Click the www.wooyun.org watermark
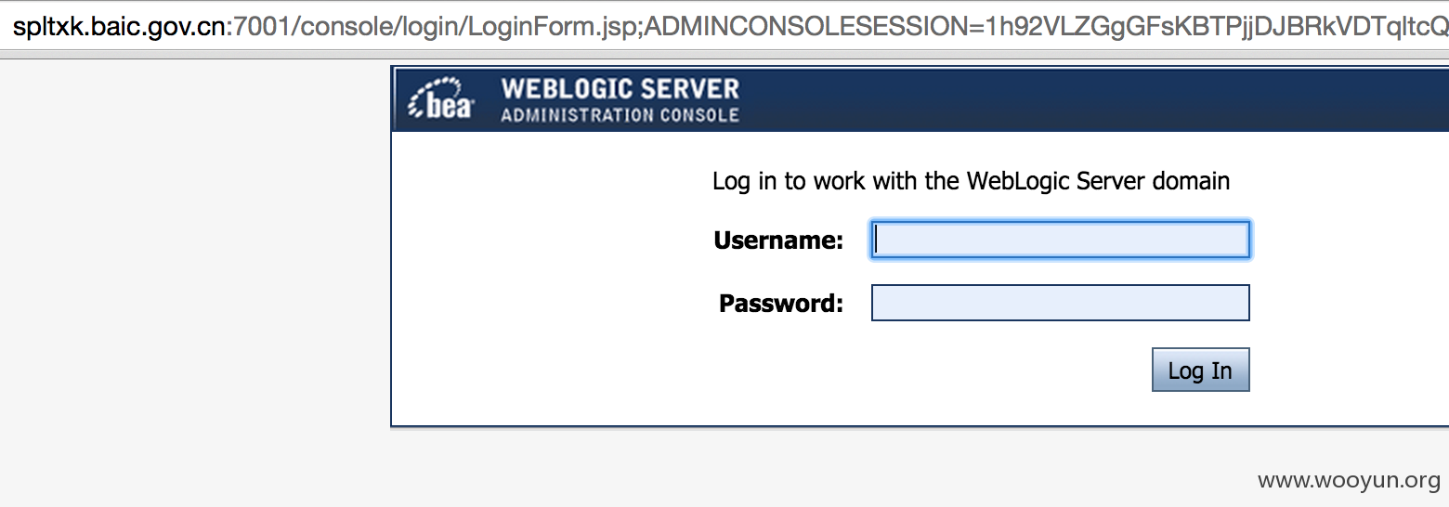Image resolution: width=1449 pixels, height=507 pixels. (x=1349, y=480)
